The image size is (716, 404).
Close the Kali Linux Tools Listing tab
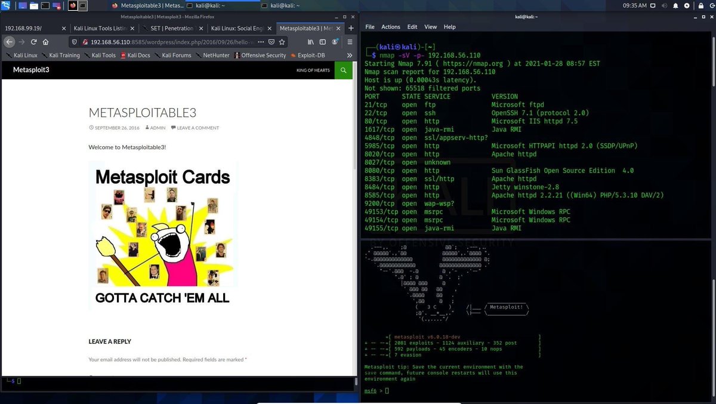click(132, 28)
